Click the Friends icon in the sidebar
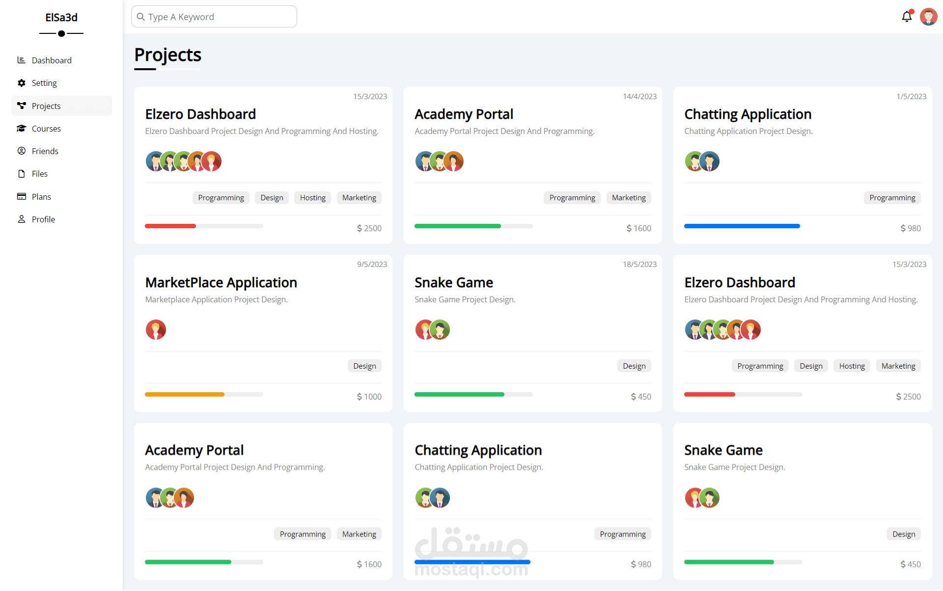This screenshot has height=591, width=943. (x=21, y=151)
